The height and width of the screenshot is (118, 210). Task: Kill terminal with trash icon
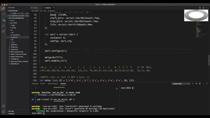point(200,84)
